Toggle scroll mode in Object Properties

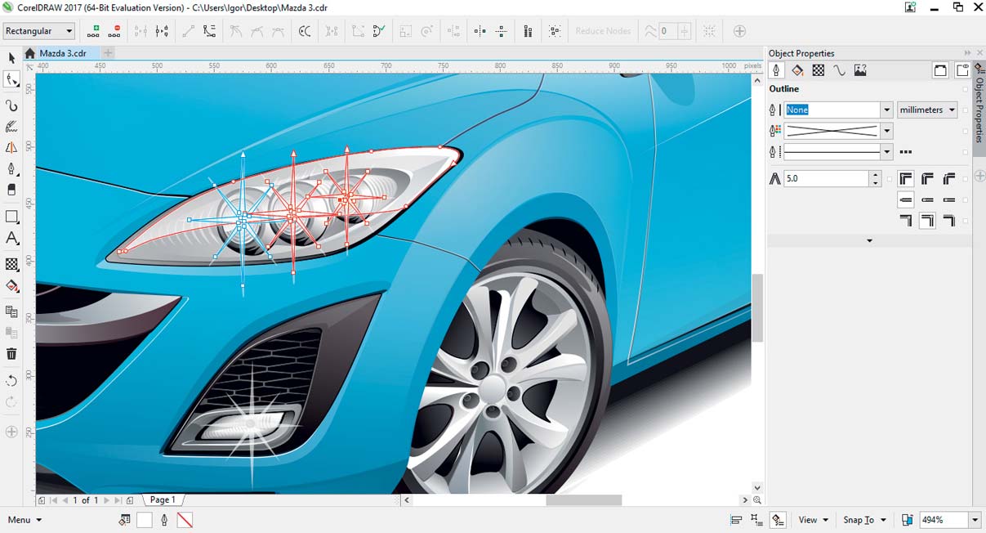(940, 70)
